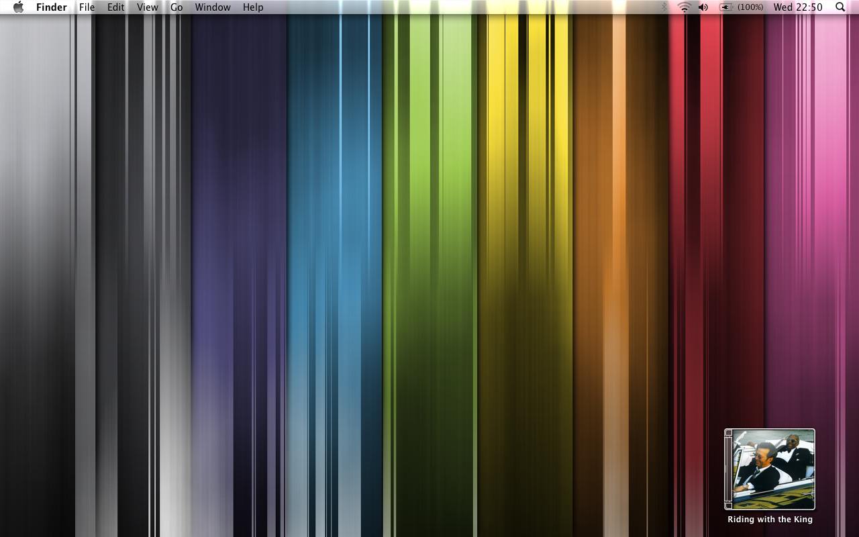Click the battery status icon
The width and height of the screenshot is (859, 537).
coord(726,7)
